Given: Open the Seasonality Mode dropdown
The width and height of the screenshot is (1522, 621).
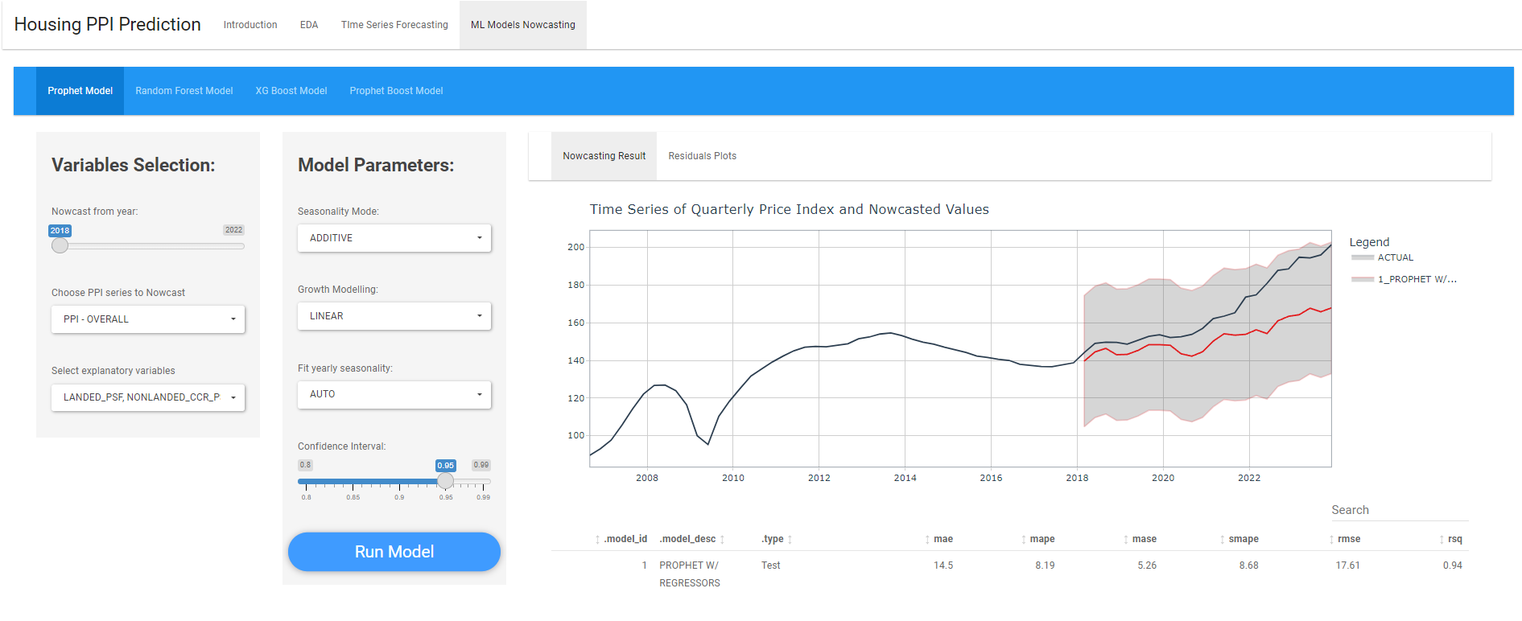Looking at the screenshot, I should click(x=394, y=238).
